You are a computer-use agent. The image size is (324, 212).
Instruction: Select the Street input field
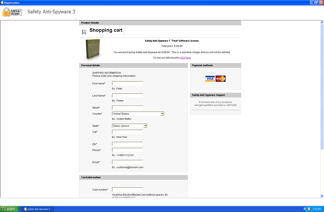click(x=127, y=107)
